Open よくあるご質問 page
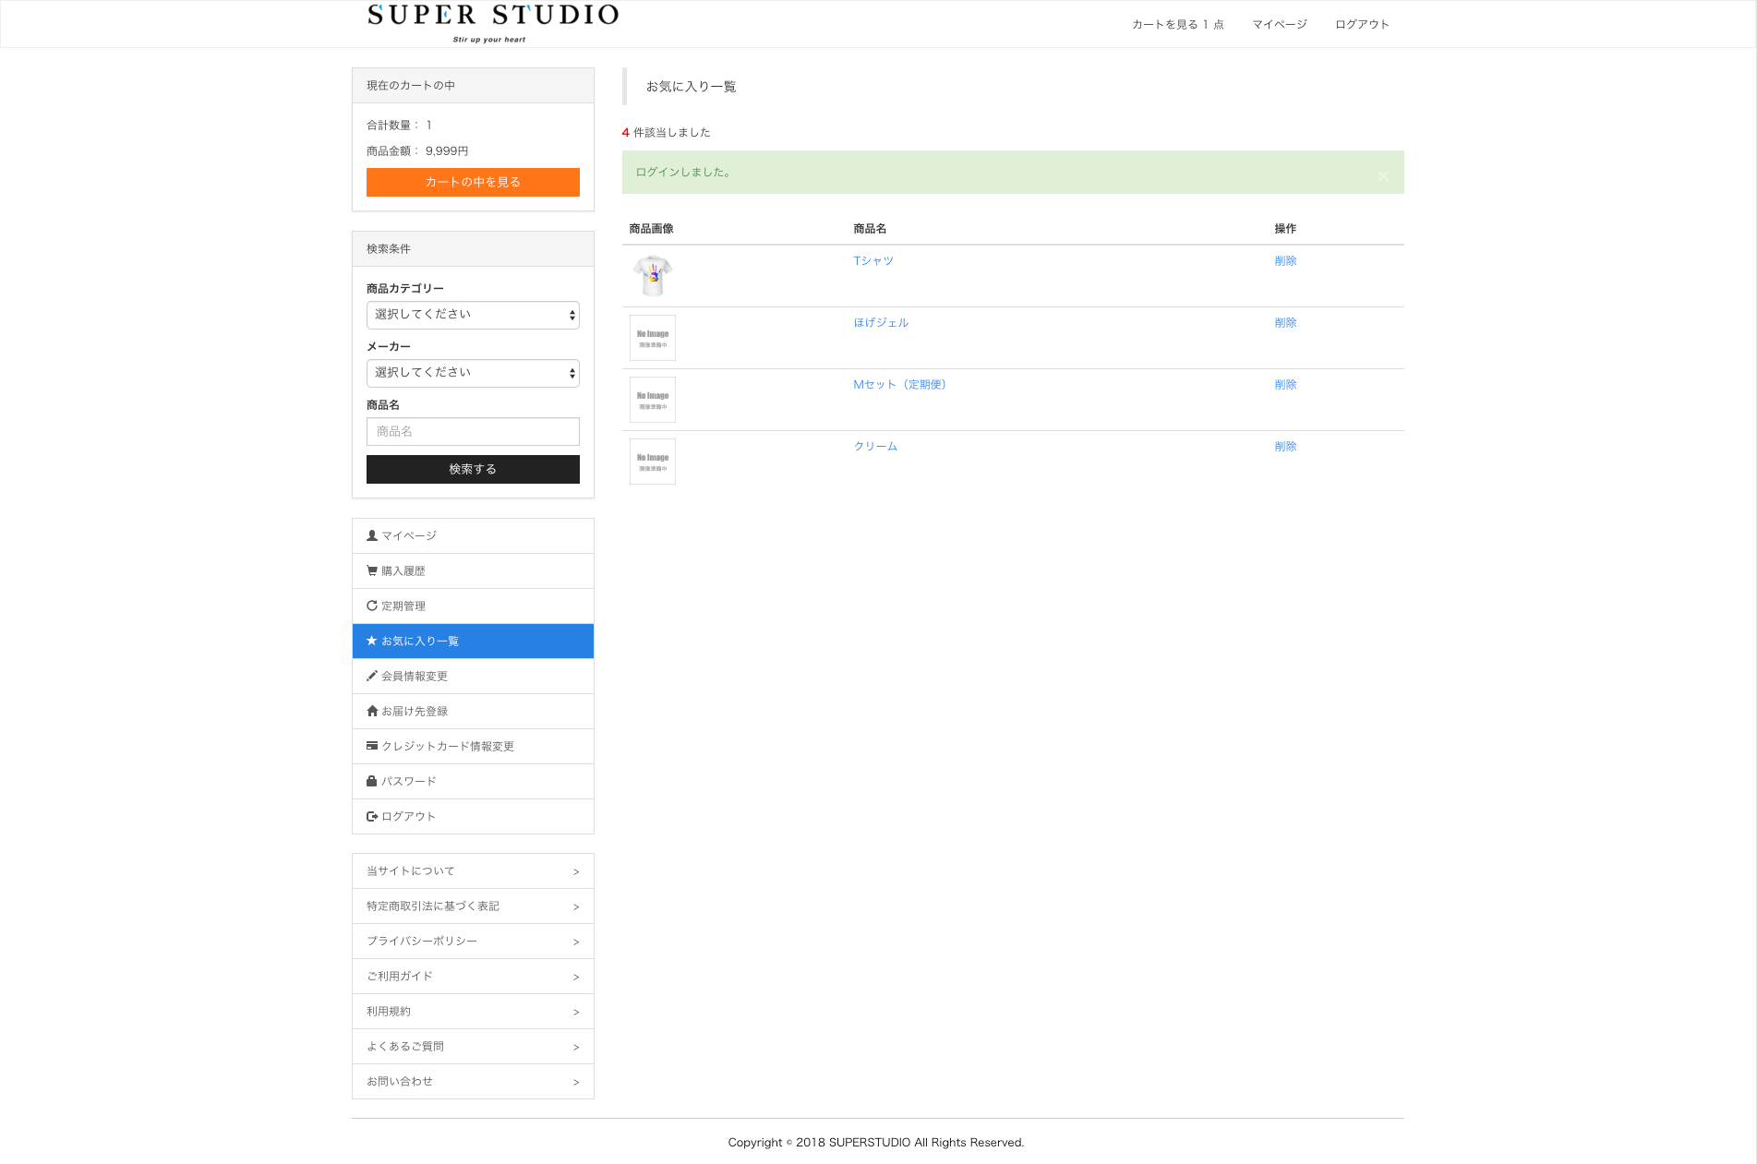 click(473, 1047)
